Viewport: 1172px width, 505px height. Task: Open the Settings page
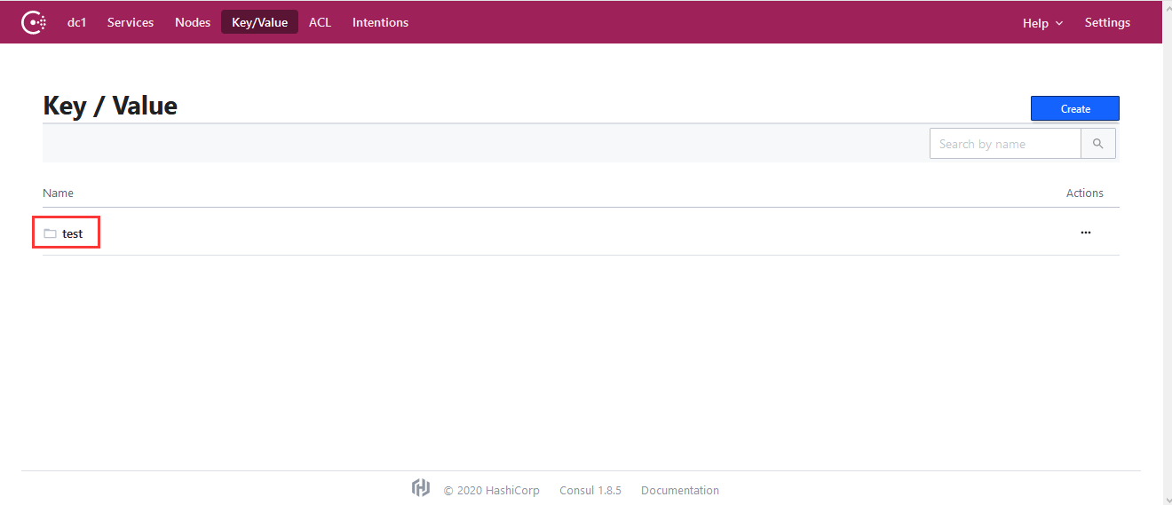[1107, 22]
